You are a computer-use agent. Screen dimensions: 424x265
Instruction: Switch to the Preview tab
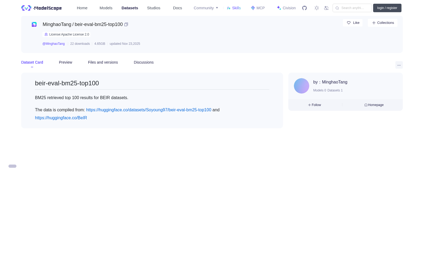[x=65, y=62]
